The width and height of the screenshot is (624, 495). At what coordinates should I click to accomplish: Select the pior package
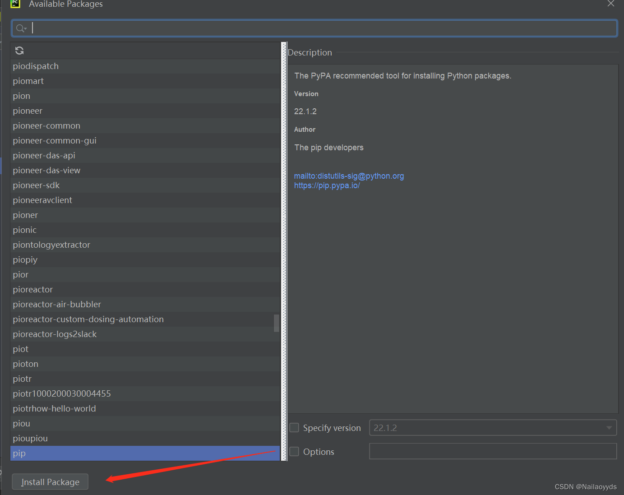(x=145, y=275)
